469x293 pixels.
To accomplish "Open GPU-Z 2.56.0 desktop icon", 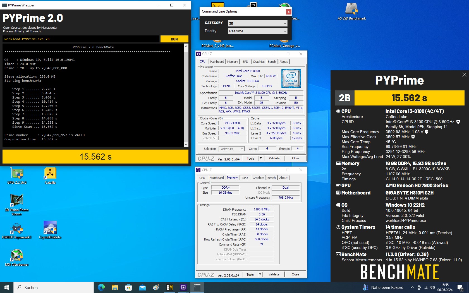I will pos(17,175).
